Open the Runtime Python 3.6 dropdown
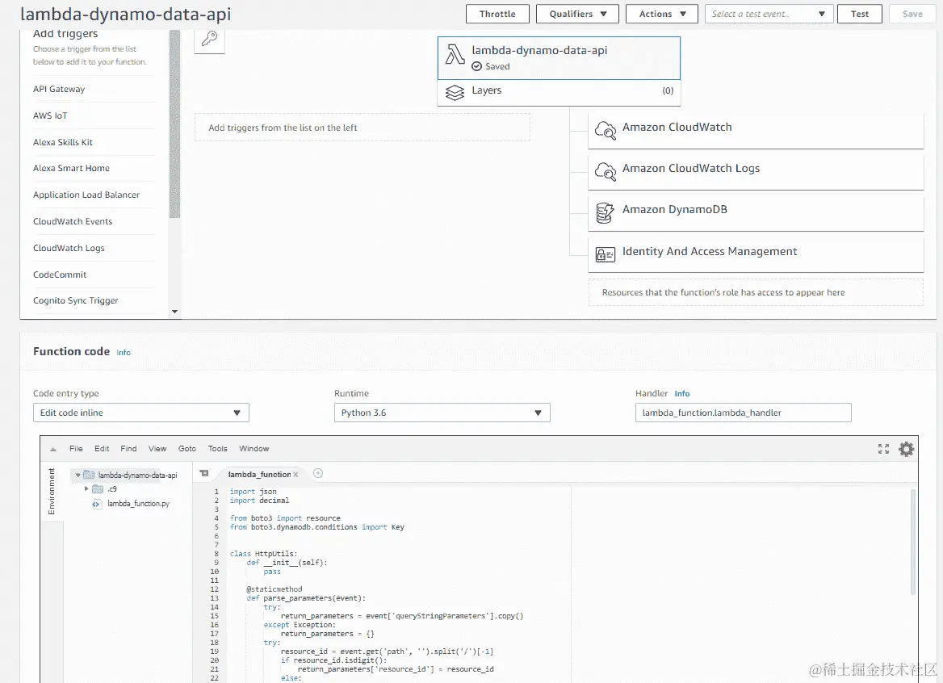Image resolution: width=943 pixels, height=683 pixels. 442,413
